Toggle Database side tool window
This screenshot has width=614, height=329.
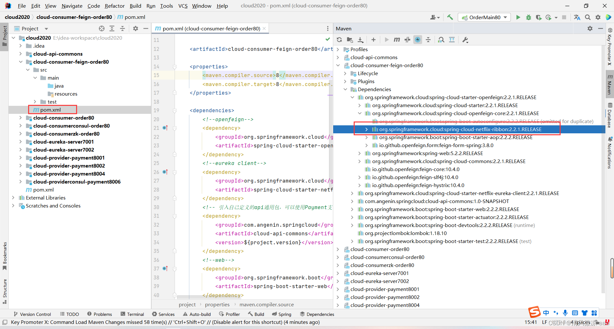[x=610, y=115]
